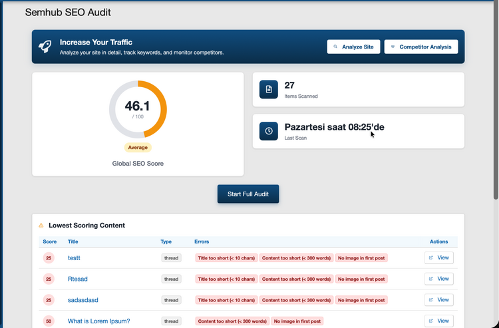Open the What is Lorem Ipsum? link
499x328 pixels.
[x=98, y=321]
